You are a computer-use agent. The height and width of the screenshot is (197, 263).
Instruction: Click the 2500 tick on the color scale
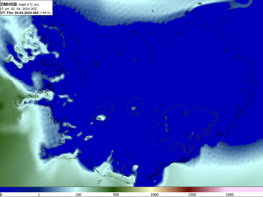pos(230,195)
